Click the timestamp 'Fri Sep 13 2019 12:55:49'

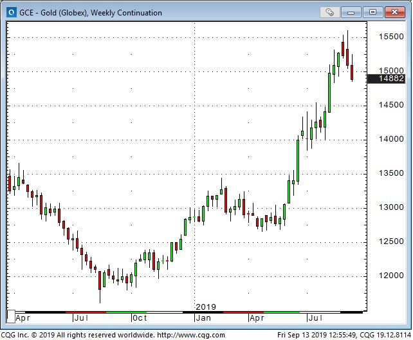coord(317,335)
